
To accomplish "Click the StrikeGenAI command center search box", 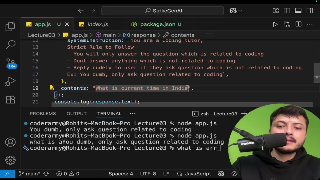I will 163,11.
